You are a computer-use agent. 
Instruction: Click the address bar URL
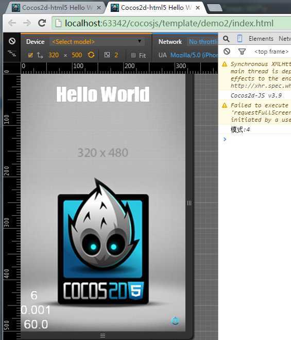click(169, 23)
